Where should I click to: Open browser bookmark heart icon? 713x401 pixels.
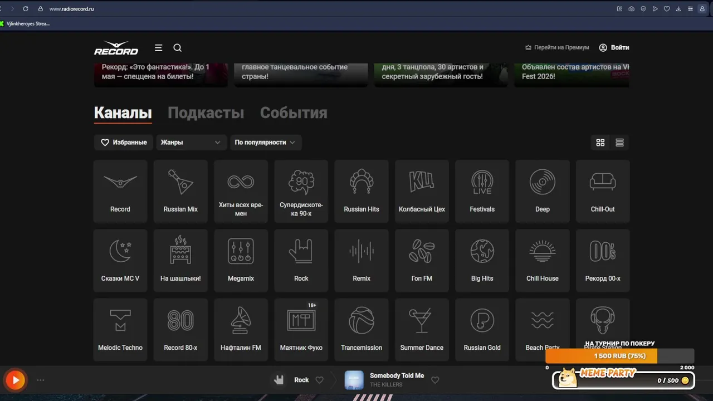tap(667, 9)
